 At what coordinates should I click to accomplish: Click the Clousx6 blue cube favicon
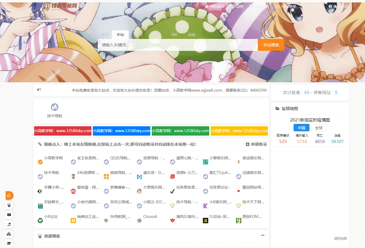(139, 220)
